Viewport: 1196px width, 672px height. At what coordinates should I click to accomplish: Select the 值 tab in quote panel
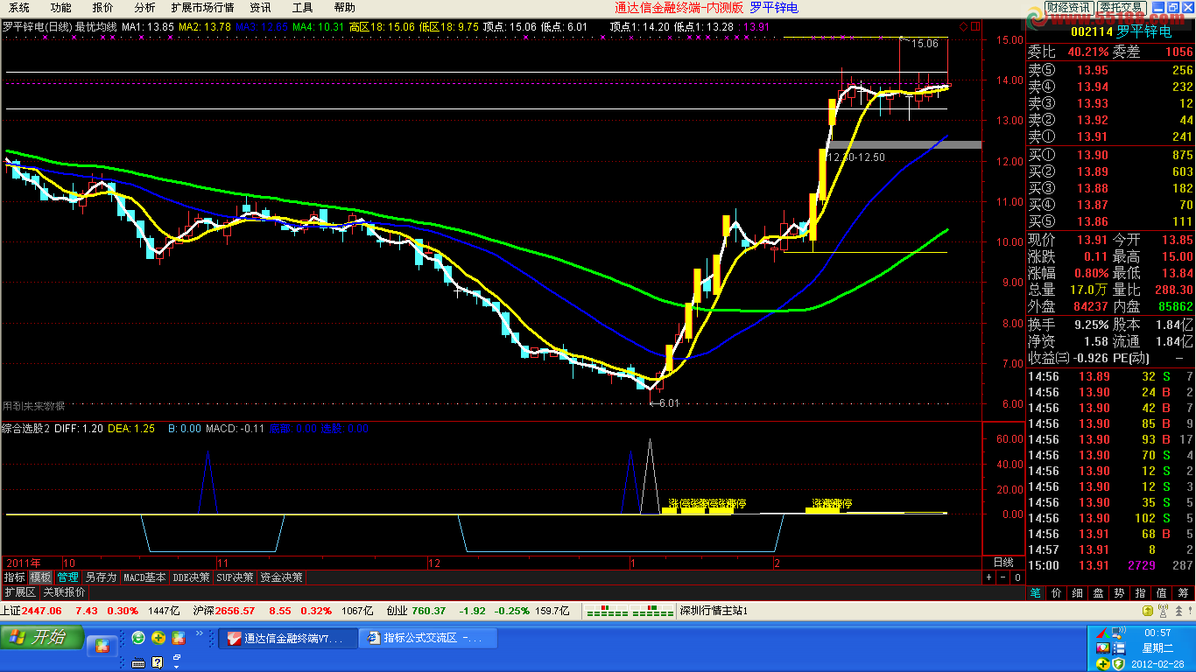[1162, 593]
